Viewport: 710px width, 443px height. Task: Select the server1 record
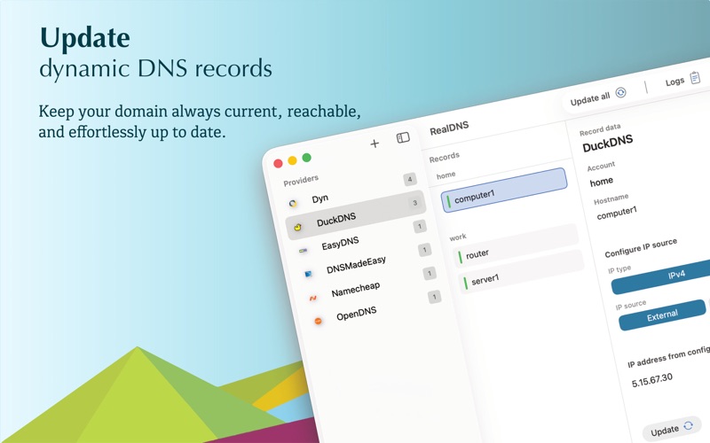[522, 272]
